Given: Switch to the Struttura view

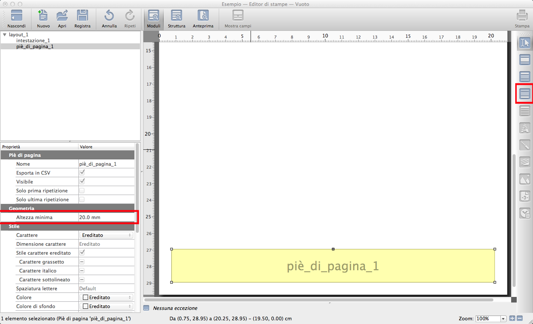Looking at the screenshot, I should (177, 16).
